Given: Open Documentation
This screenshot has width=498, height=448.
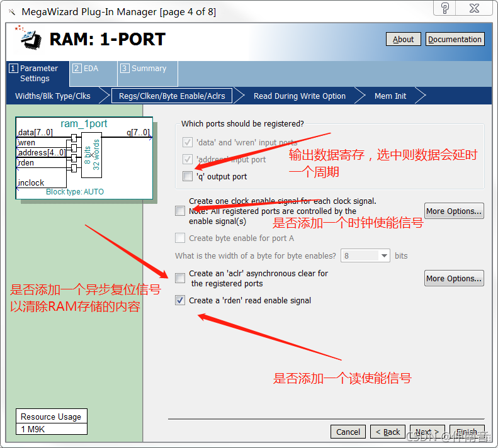Looking at the screenshot, I should [455, 40].
